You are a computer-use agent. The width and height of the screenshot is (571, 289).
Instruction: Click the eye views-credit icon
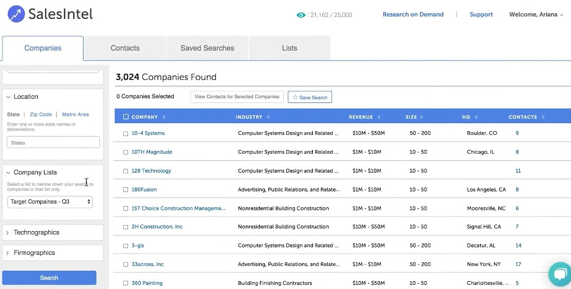[x=301, y=15]
